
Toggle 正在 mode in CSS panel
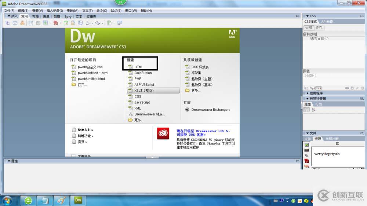click(319, 28)
